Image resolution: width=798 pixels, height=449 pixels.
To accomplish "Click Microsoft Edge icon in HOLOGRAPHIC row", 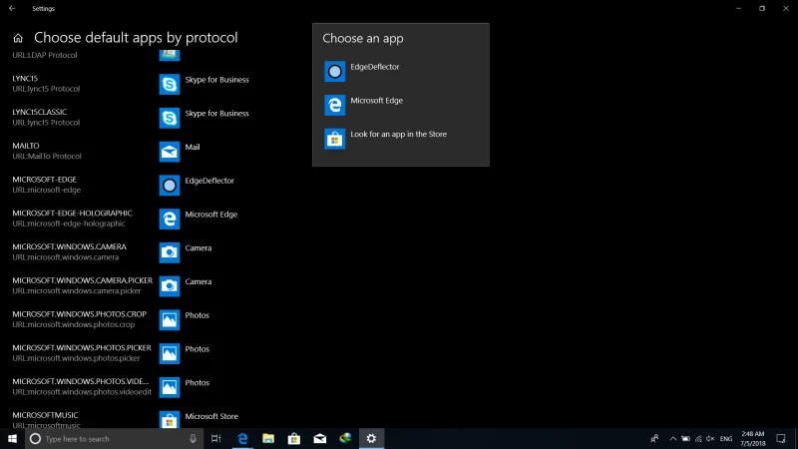I will coord(170,219).
